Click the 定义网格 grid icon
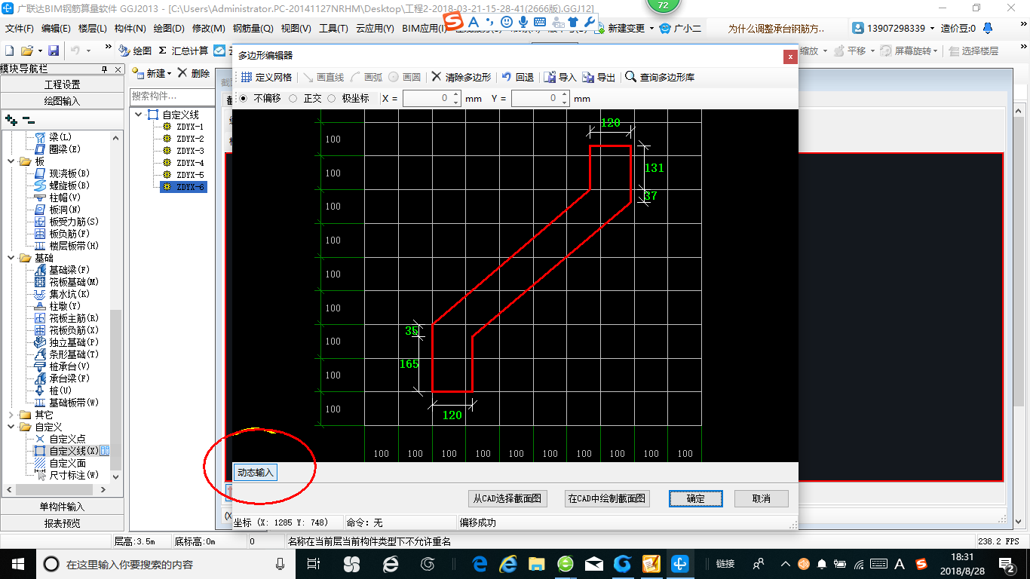The image size is (1030, 579). pos(247,77)
